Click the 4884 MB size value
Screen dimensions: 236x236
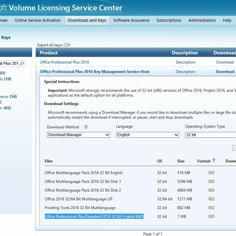[185, 190]
